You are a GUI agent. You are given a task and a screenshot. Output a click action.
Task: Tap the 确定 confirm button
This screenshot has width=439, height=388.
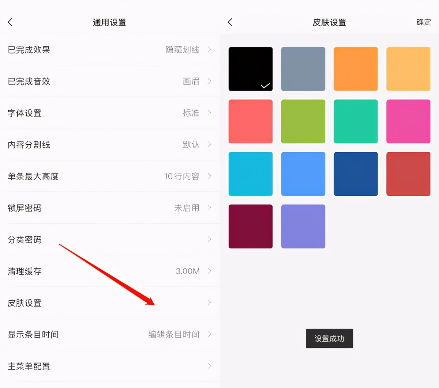(x=424, y=22)
